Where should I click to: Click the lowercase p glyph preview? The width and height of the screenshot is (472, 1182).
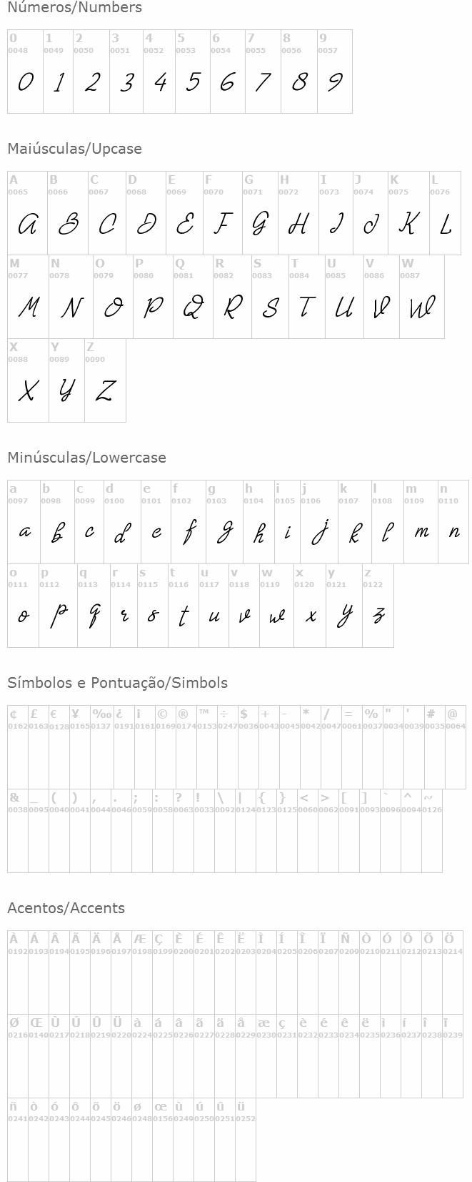coord(58,615)
